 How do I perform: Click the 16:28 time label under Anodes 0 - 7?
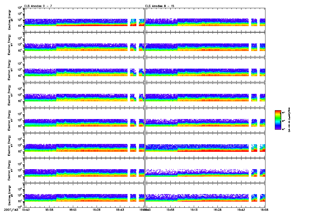click(x=96, y=210)
